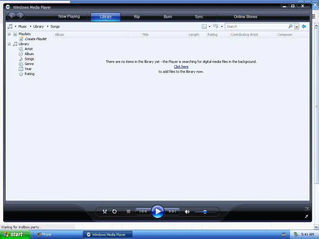Viewport: 319px width, 239px height.
Task: Skip to next track
Action: [172, 212]
